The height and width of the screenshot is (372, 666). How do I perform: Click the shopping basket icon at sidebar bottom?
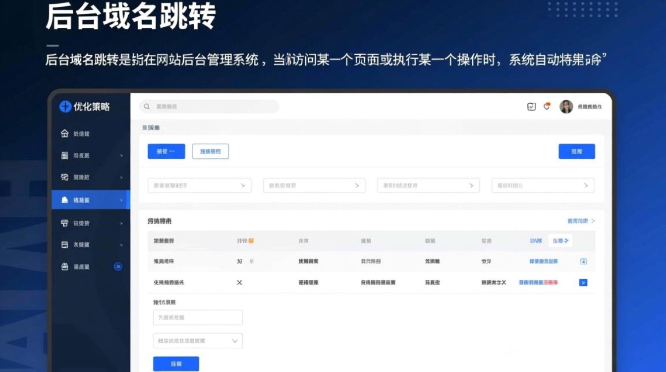tap(64, 267)
